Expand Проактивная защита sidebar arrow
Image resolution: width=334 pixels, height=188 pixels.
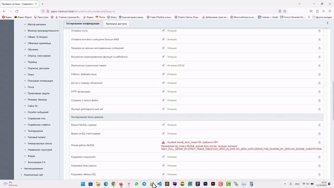[x=25, y=93]
